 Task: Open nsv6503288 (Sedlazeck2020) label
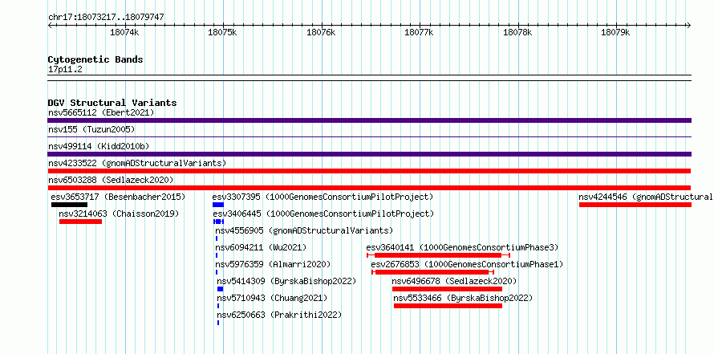tap(111, 180)
